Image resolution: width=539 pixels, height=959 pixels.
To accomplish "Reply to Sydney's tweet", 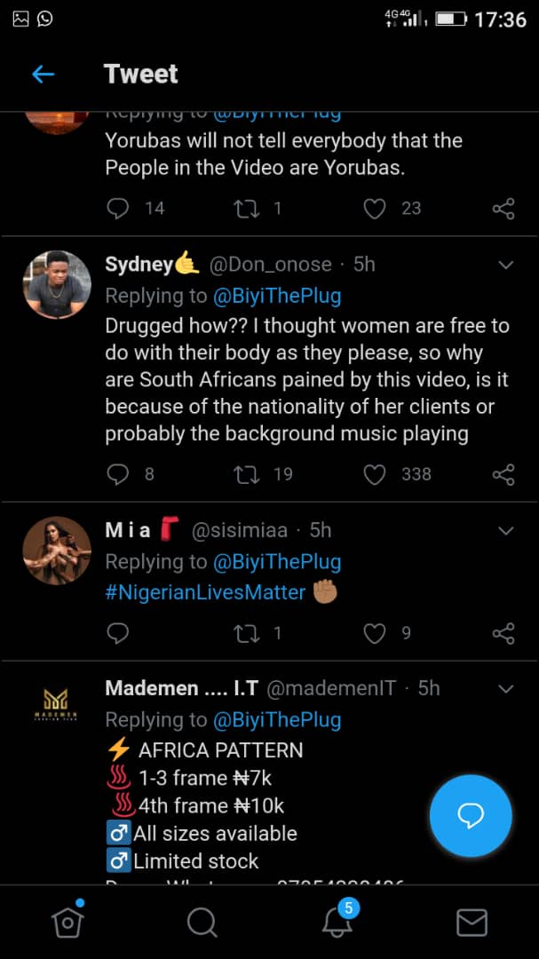I will 118,474.
